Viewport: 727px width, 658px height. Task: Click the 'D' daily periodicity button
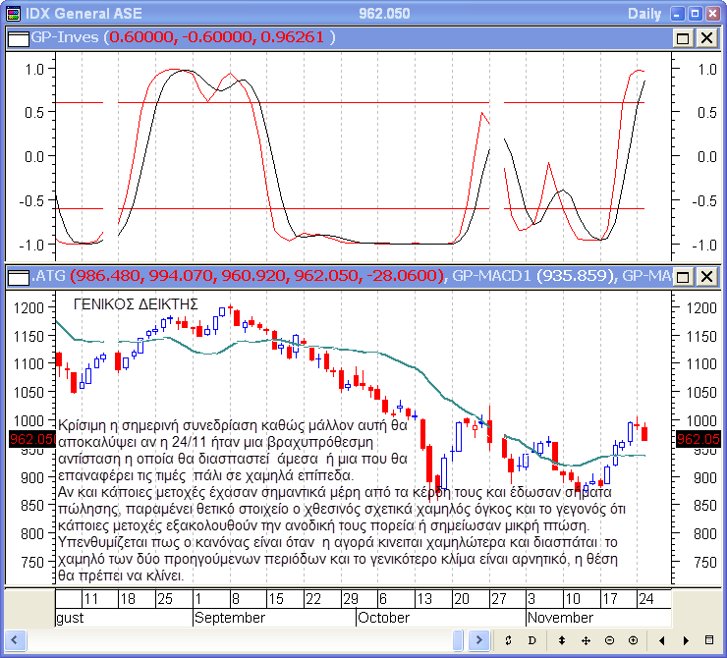pos(531,640)
